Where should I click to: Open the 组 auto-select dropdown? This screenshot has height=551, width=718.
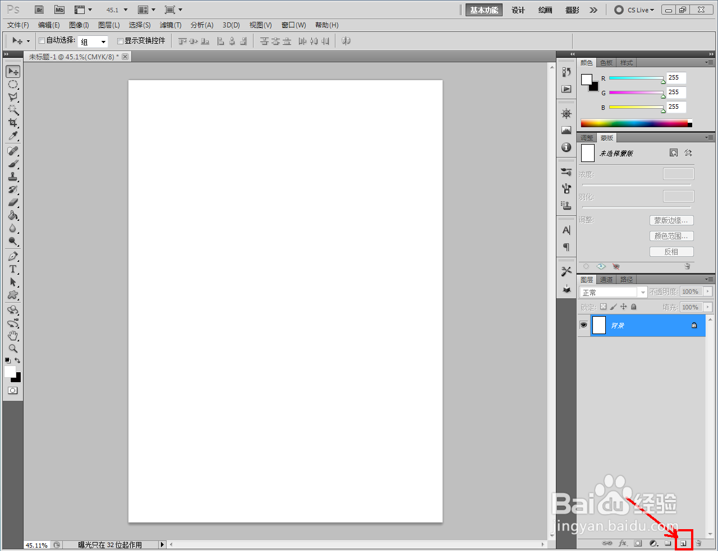point(93,42)
